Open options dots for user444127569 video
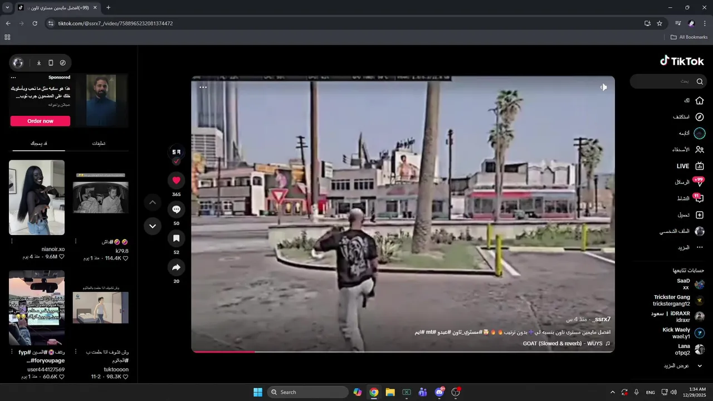The width and height of the screenshot is (713, 401). [12, 352]
